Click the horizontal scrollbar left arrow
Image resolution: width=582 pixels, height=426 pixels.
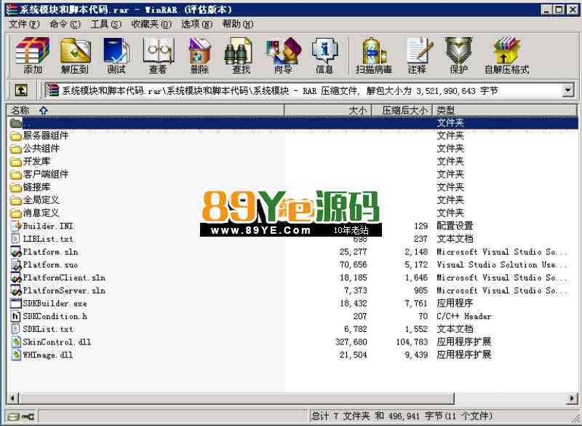tap(12, 399)
